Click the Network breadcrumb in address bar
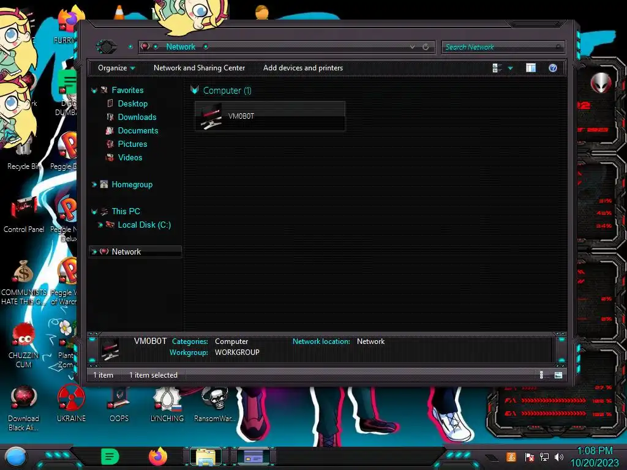 coord(181,47)
